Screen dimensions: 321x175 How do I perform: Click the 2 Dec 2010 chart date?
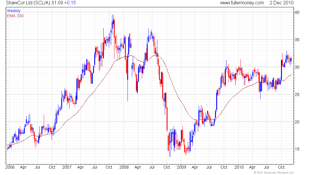(282, 3)
